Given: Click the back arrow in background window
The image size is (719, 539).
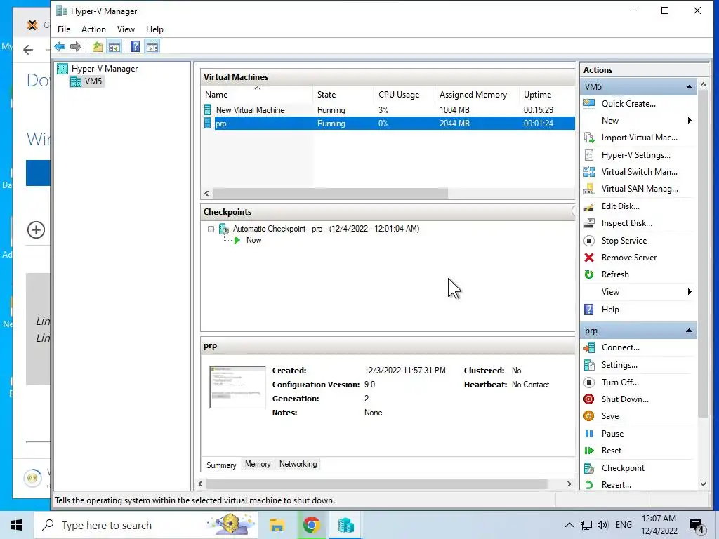Looking at the screenshot, I should click(28, 50).
